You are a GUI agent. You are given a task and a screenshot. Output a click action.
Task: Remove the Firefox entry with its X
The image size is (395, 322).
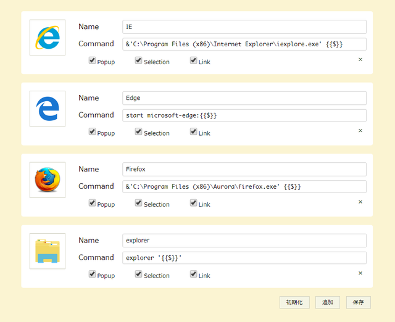pyautogui.click(x=360, y=202)
